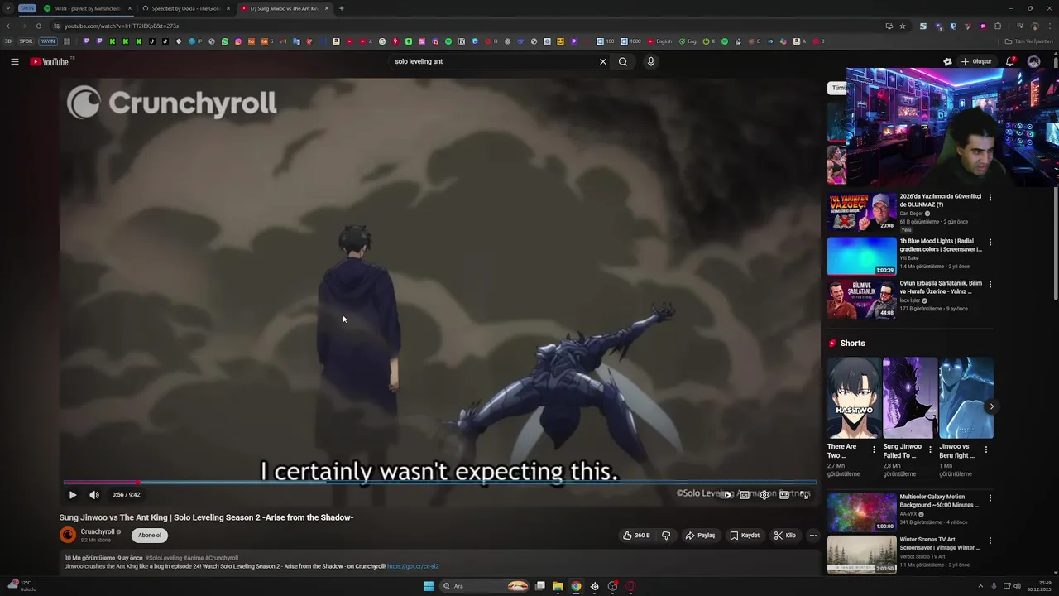Screen dimensions: 1059x596
Task: Share the video via Paylaş
Action: pyautogui.click(x=700, y=536)
